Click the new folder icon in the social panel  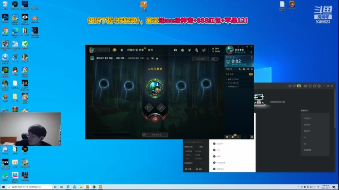pyautogui.click(x=244, y=69)
